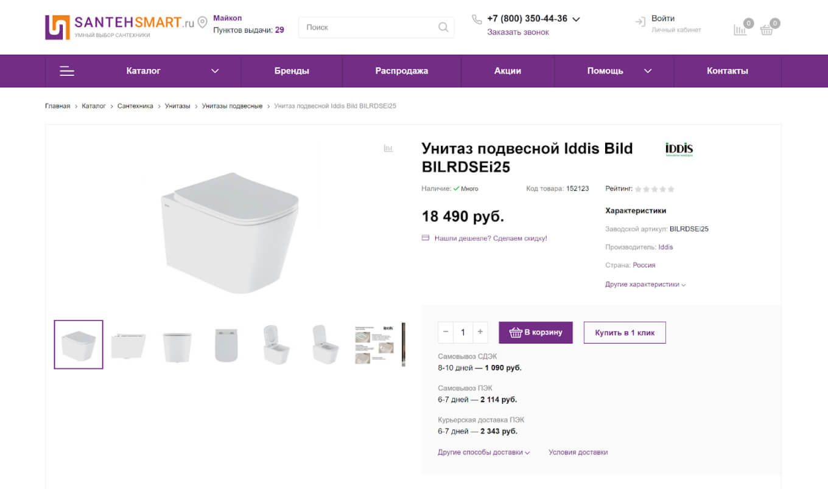828x489 pixels.
Task: Open the hamburger menu icon
Action: pyautogui.click(x=67, y=71)
